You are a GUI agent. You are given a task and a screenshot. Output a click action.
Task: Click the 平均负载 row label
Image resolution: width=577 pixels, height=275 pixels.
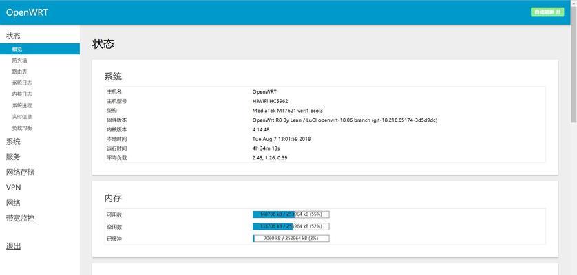tap(116, 158)
